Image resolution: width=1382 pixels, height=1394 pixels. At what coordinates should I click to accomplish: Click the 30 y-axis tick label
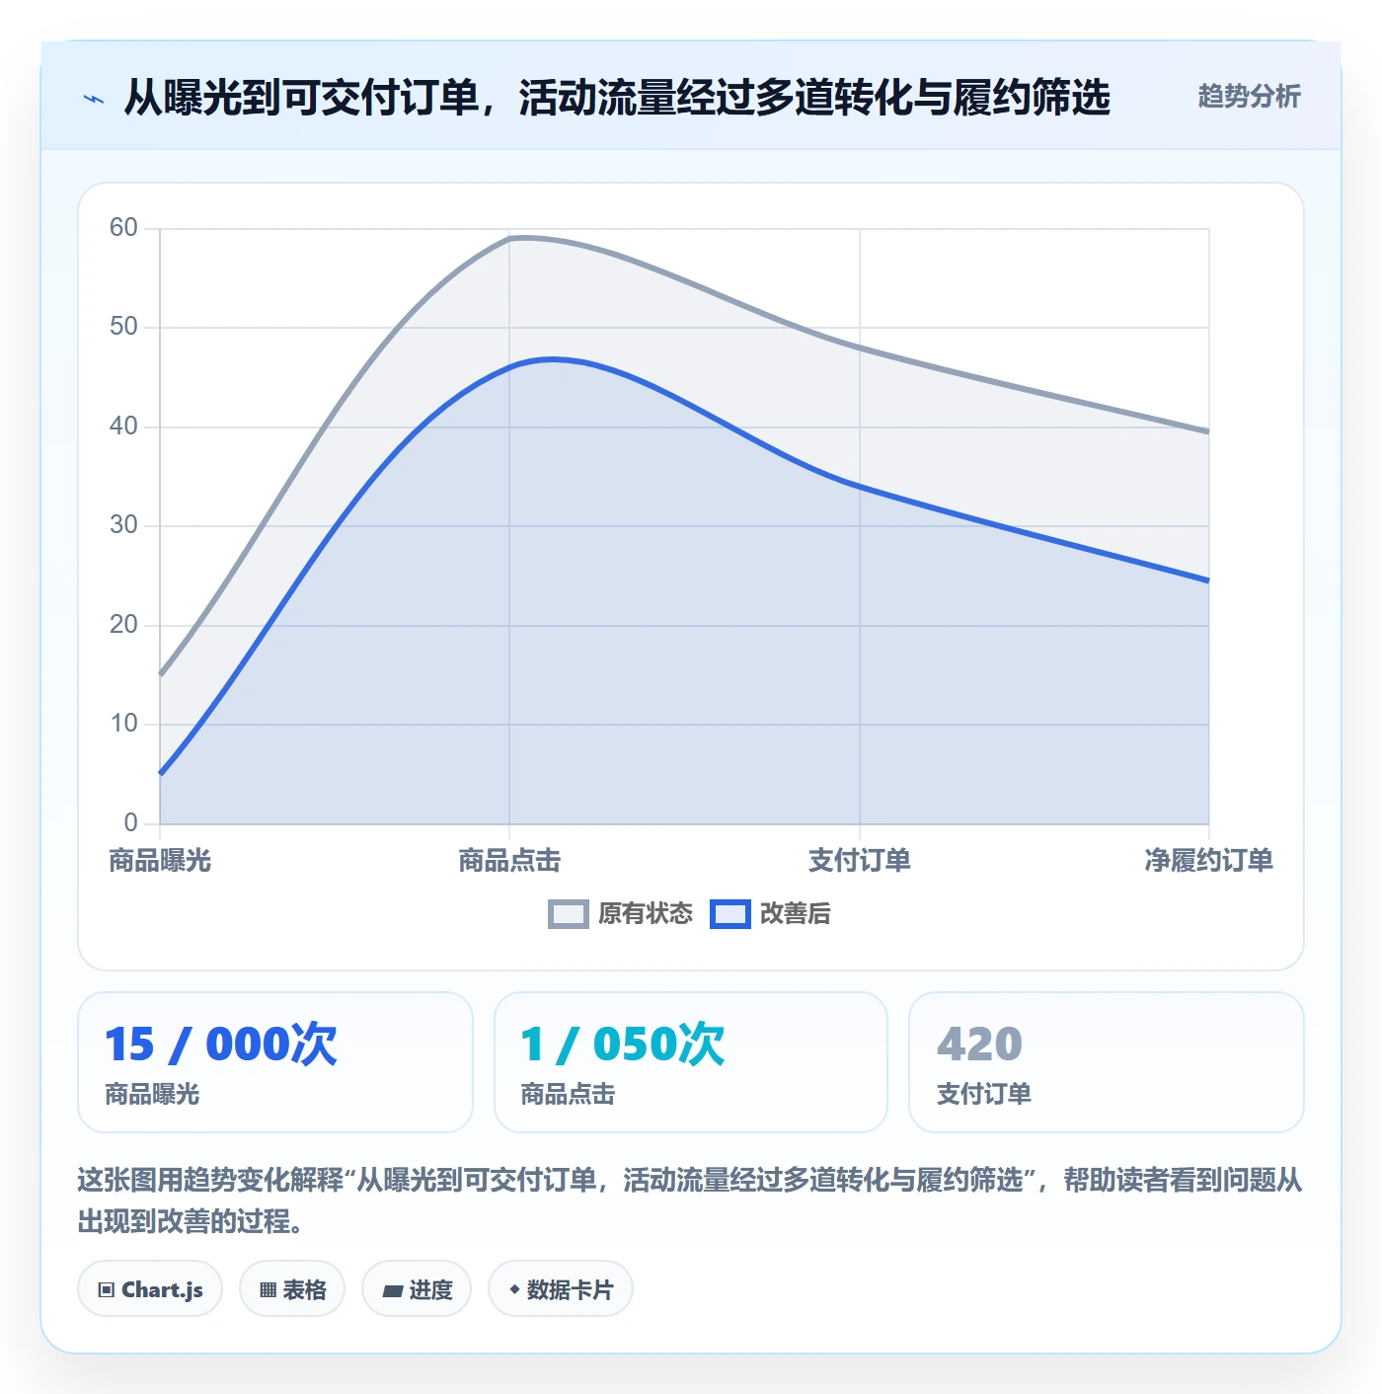pyautogui.click(x=123, y=525)
